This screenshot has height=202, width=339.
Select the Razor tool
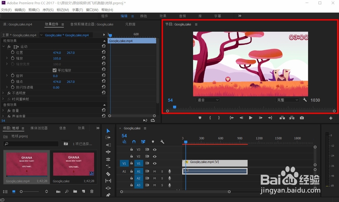coord(108,174)
